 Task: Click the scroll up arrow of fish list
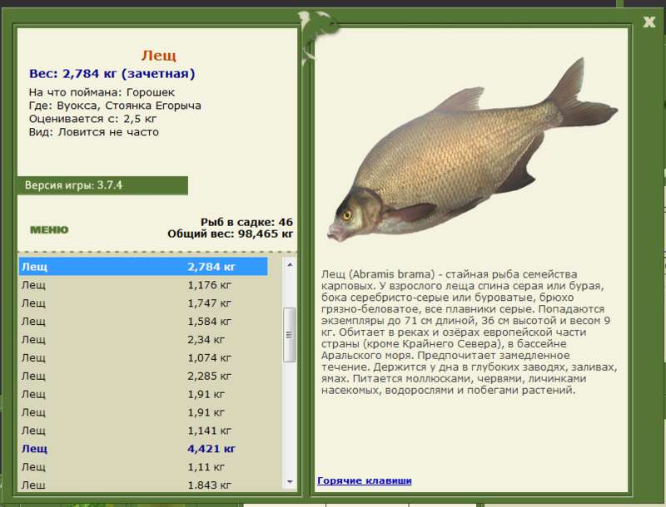(290, 265)
